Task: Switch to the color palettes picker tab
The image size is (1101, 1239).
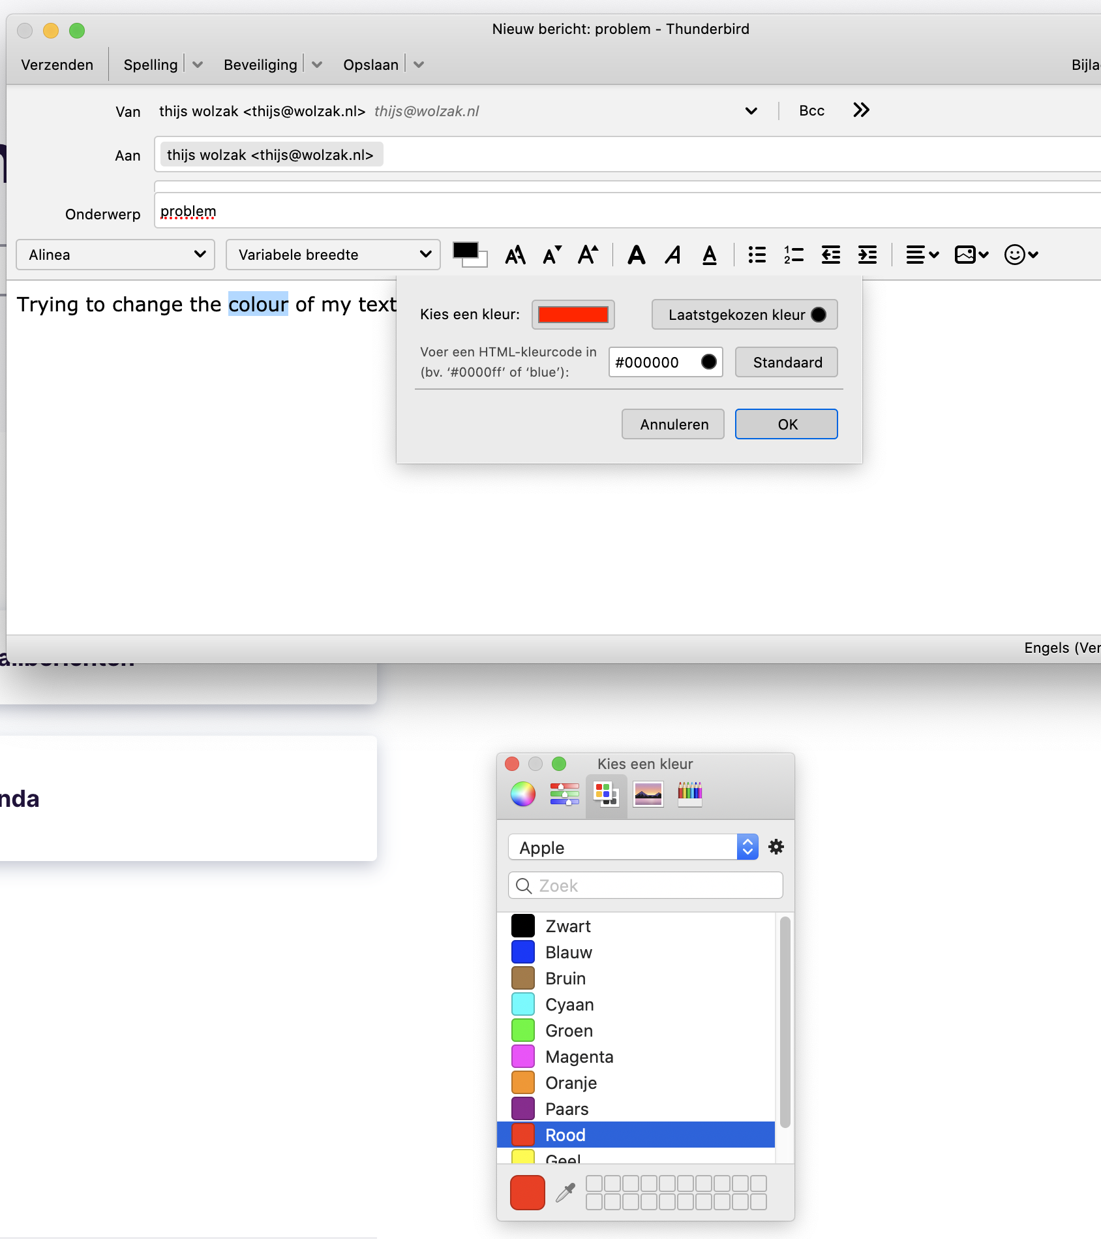Action: tap(606, 794)
